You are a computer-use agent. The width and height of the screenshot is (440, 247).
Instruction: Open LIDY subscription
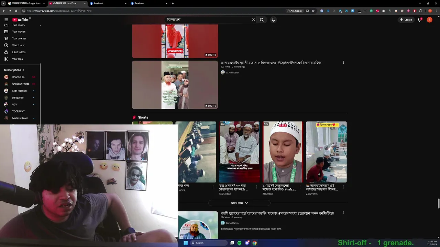[14, 104]
